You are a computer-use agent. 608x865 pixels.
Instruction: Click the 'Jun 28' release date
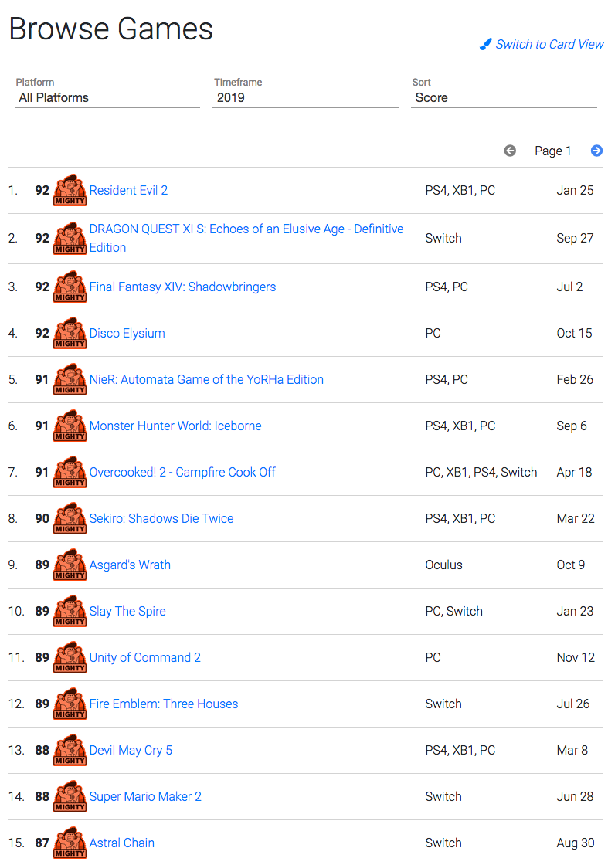click(x=575, y=796)
